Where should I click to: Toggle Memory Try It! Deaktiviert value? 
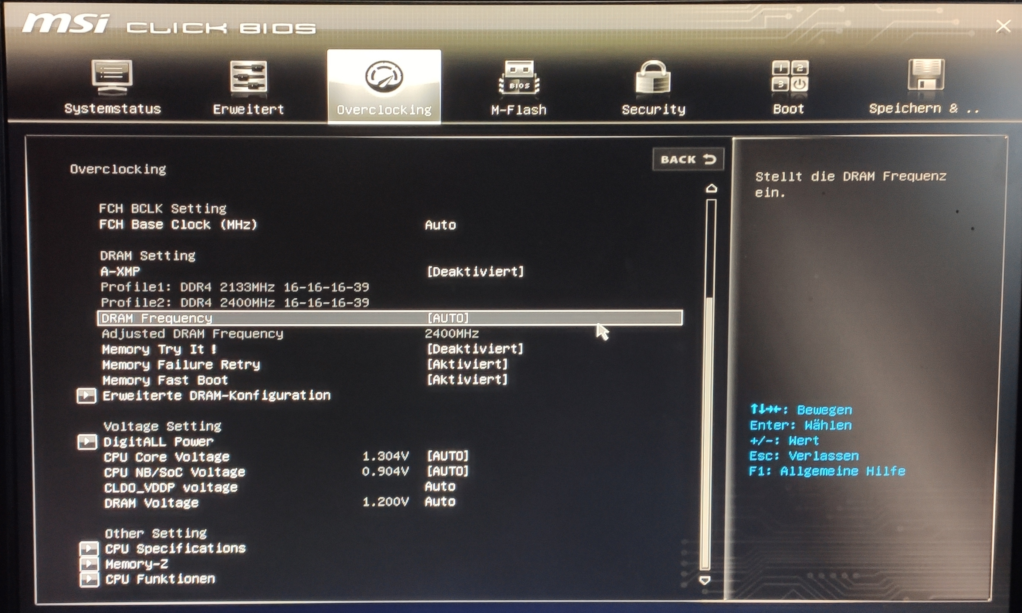click(475, 349)
